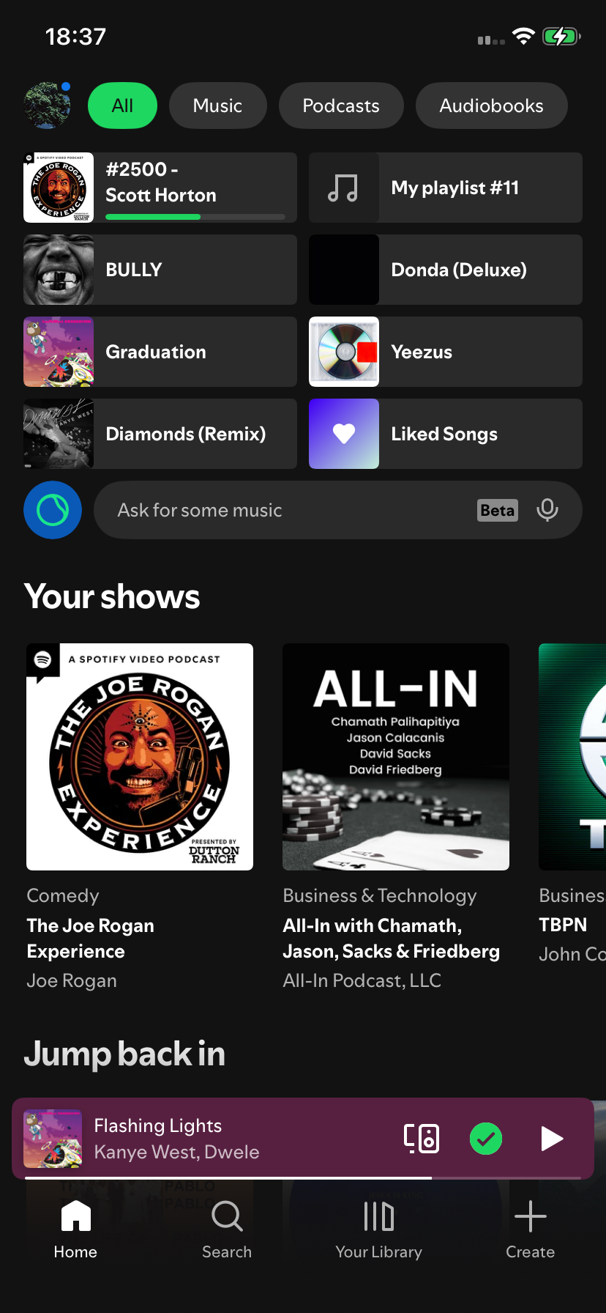Go to the Home tab
The height and width of the screenshot is (1313, 606).
[75, 1229]
